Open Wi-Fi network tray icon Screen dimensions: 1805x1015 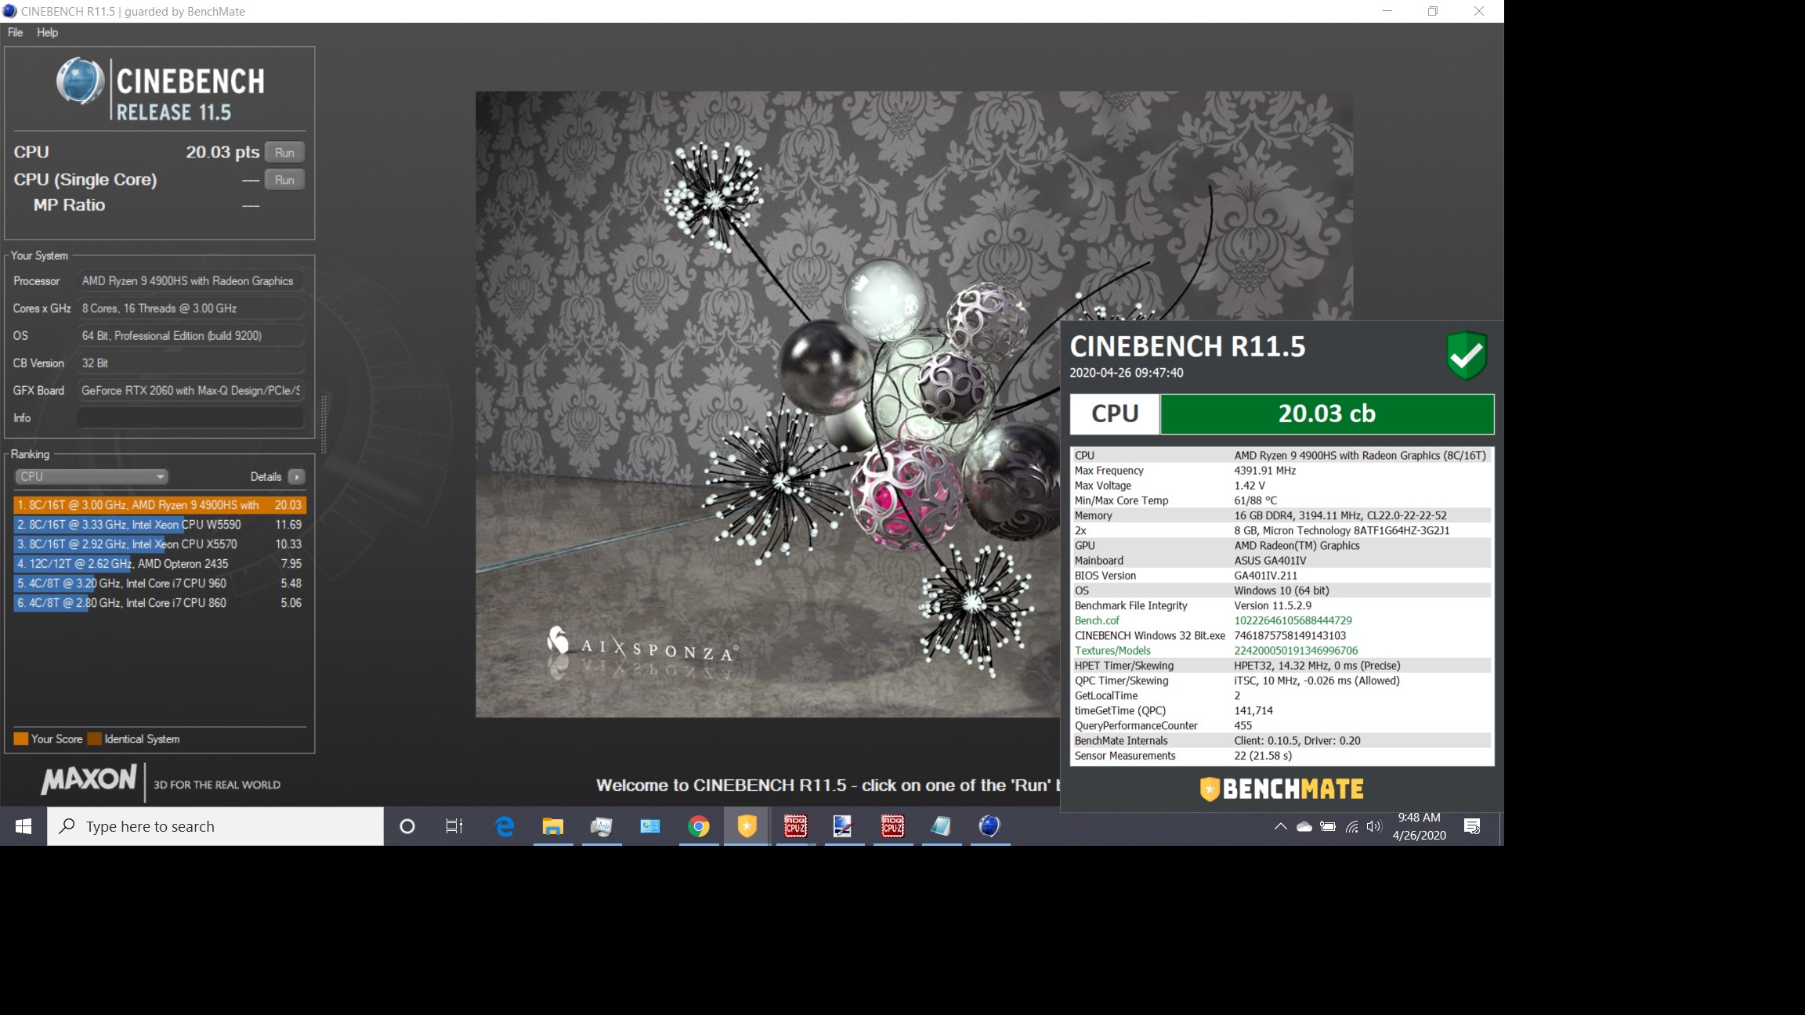pyautogui.click(x=1351, y=826)
